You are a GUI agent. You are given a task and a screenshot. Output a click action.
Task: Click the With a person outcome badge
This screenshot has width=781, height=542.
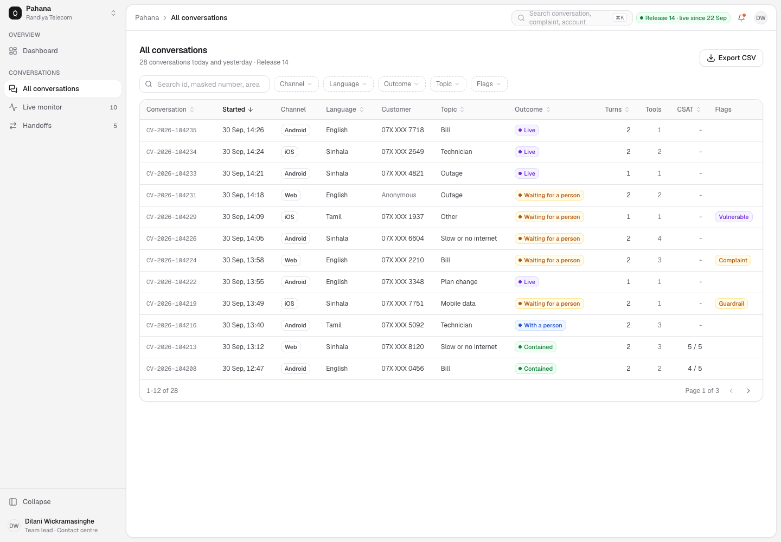tap(541, 325)
